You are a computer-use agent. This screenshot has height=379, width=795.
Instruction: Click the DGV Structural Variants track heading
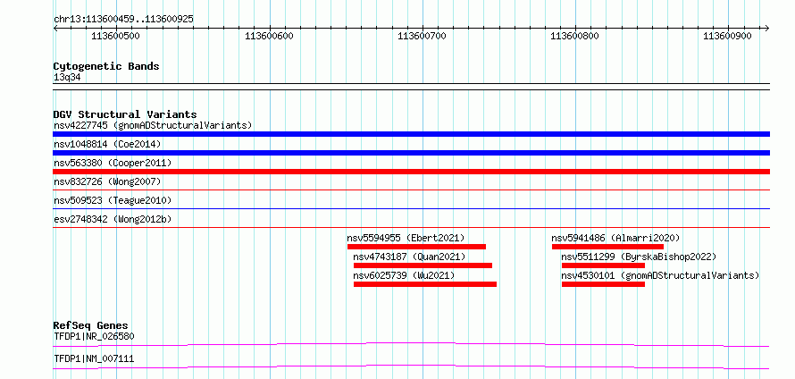coord(125,114)
